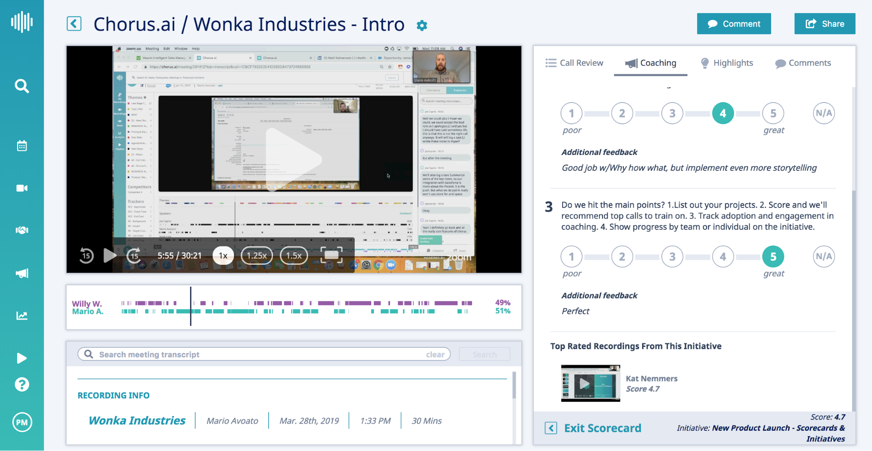Mark question 3 as N/A

click(824, 256)
